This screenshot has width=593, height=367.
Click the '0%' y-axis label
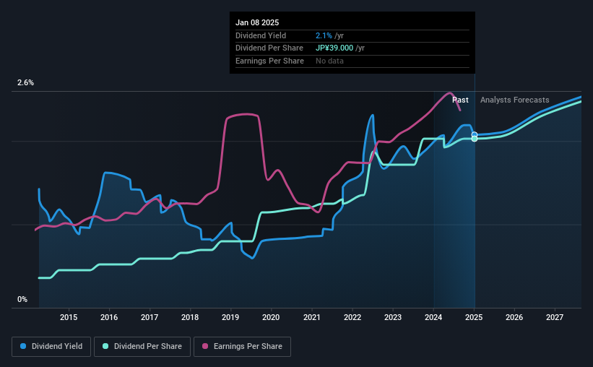tap(22, 299)
